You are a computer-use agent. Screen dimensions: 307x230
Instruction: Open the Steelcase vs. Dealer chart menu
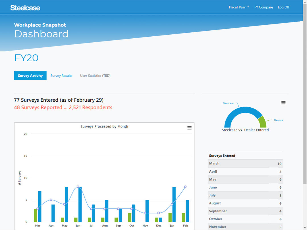point(283,103)
